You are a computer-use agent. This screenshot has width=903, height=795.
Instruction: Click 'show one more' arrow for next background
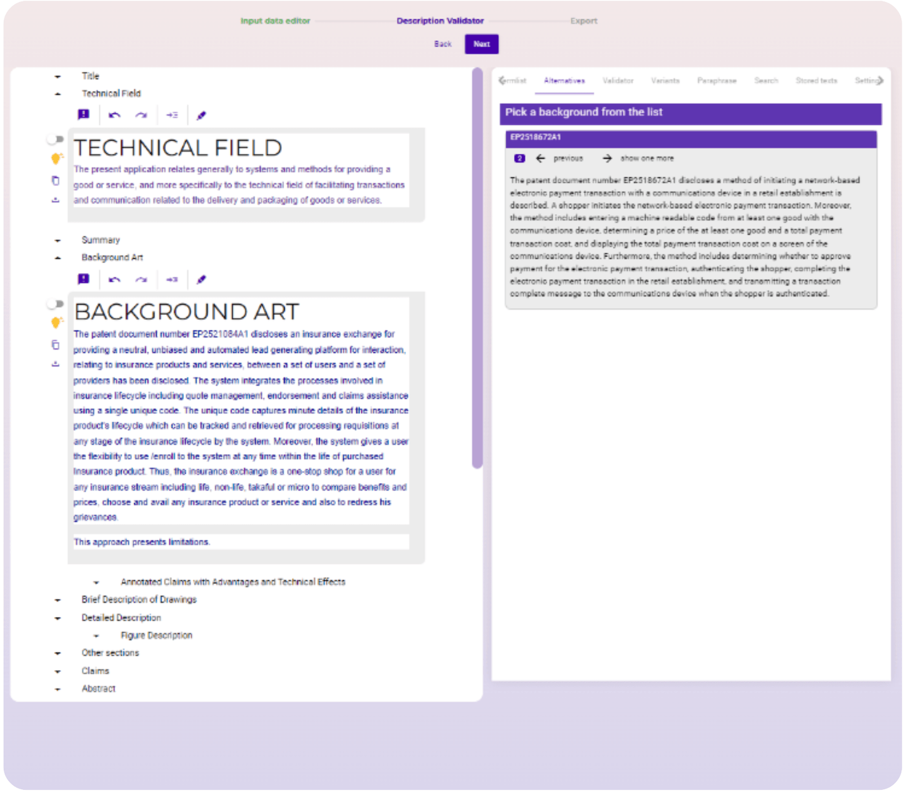tap(607, 158)
